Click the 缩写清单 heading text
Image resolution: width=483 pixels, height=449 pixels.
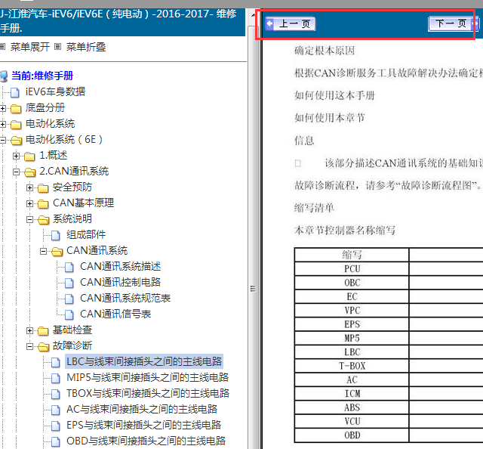click(314, 208)
